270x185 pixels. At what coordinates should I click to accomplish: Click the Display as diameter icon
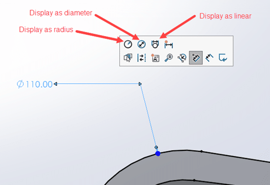[x=142, y=44]
